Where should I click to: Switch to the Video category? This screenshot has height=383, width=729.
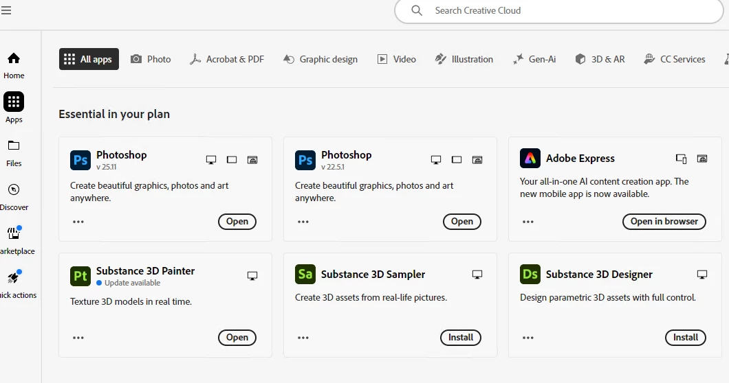(397, 59)
